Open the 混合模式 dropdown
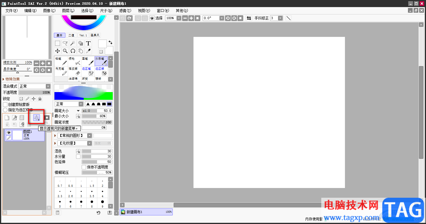This screenshot has height=224, width=426. [x=35, y=86]
